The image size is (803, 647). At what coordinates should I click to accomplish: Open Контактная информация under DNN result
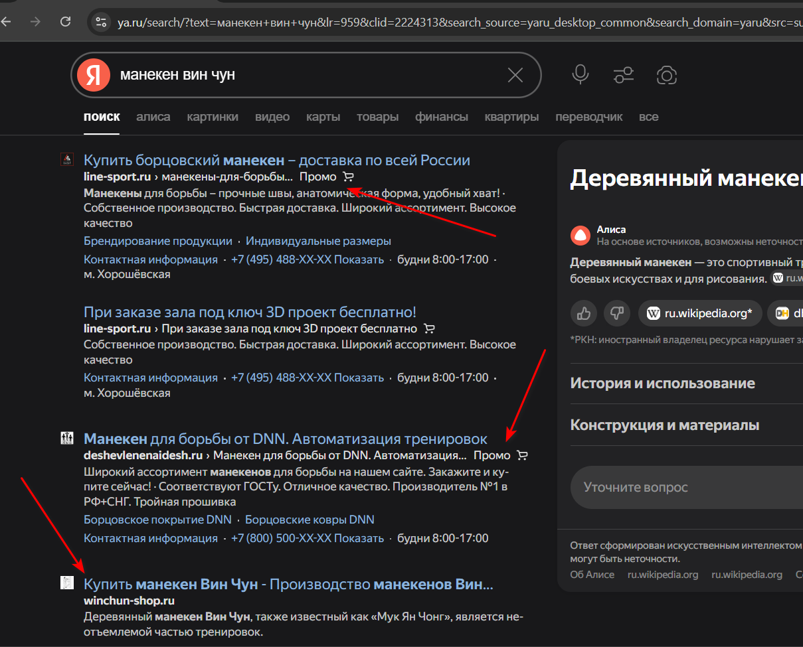tap(151, 538)
